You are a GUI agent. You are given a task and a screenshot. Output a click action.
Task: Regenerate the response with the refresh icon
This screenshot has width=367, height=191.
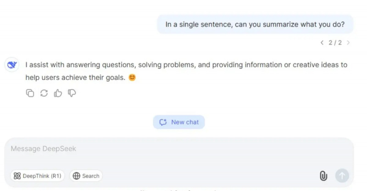[x=44, y=93]
